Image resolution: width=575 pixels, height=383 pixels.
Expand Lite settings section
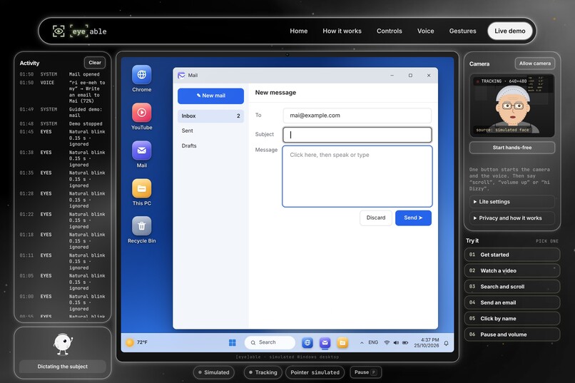(512, 202)
